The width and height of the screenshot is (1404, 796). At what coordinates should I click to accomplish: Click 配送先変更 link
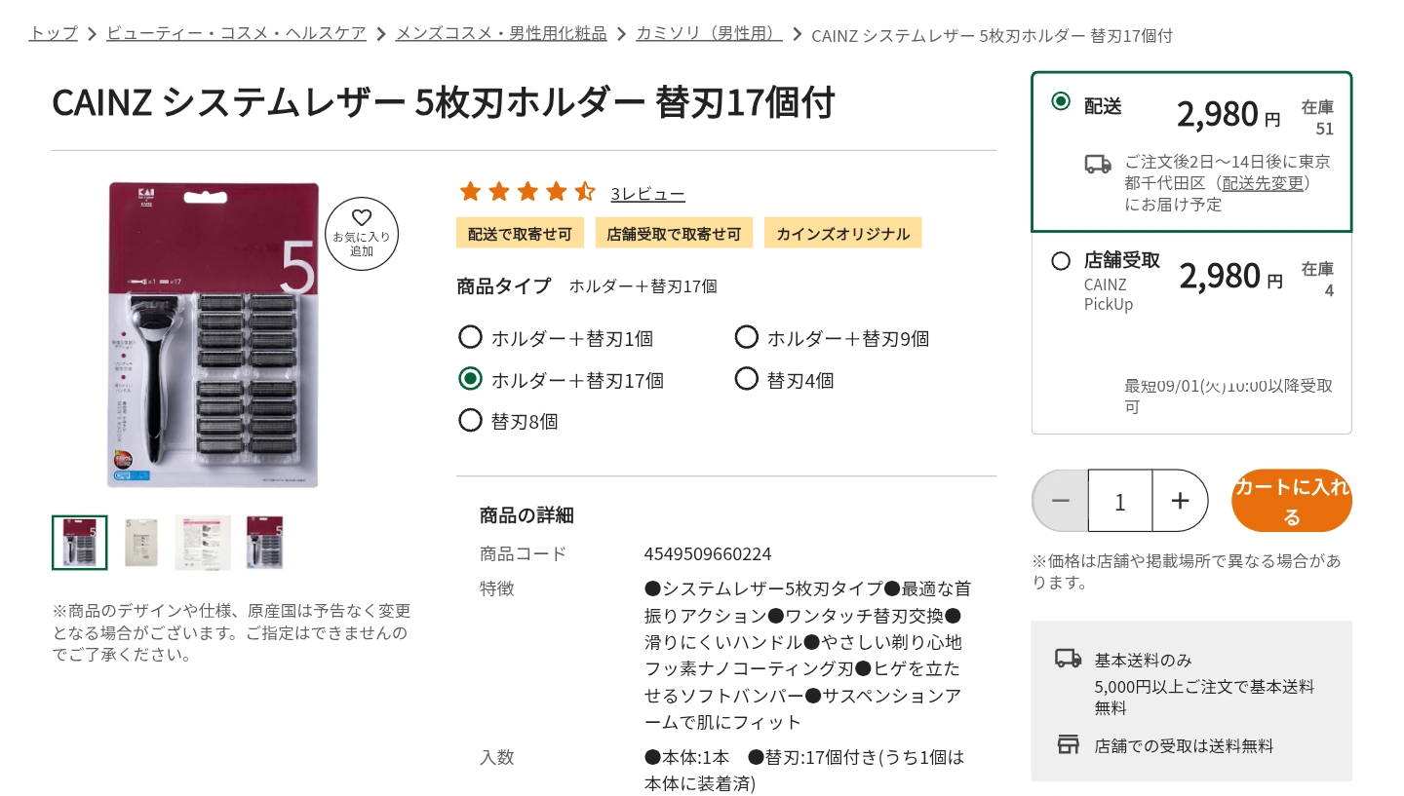(1263, 183)
